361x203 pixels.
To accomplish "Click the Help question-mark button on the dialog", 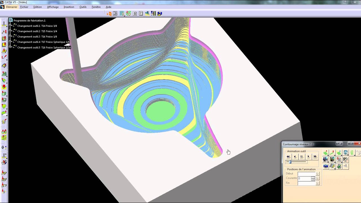I will click(351, 144).
